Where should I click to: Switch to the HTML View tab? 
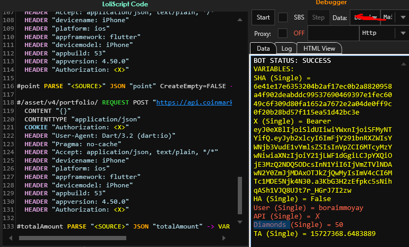[319, 49]
